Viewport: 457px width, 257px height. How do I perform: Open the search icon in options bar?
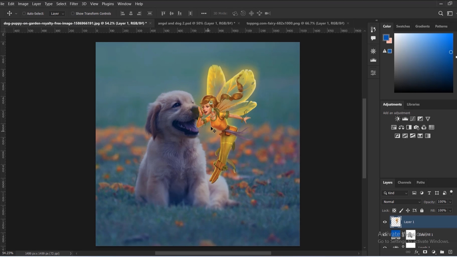pos(441,14)
